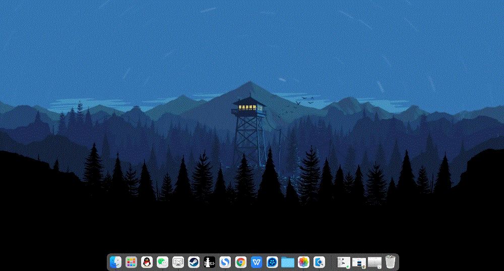The width and height of the screenshot is (504, 271).
Task: Restore the gray minimized window thumbnail
Action: (x=374, y=262)
